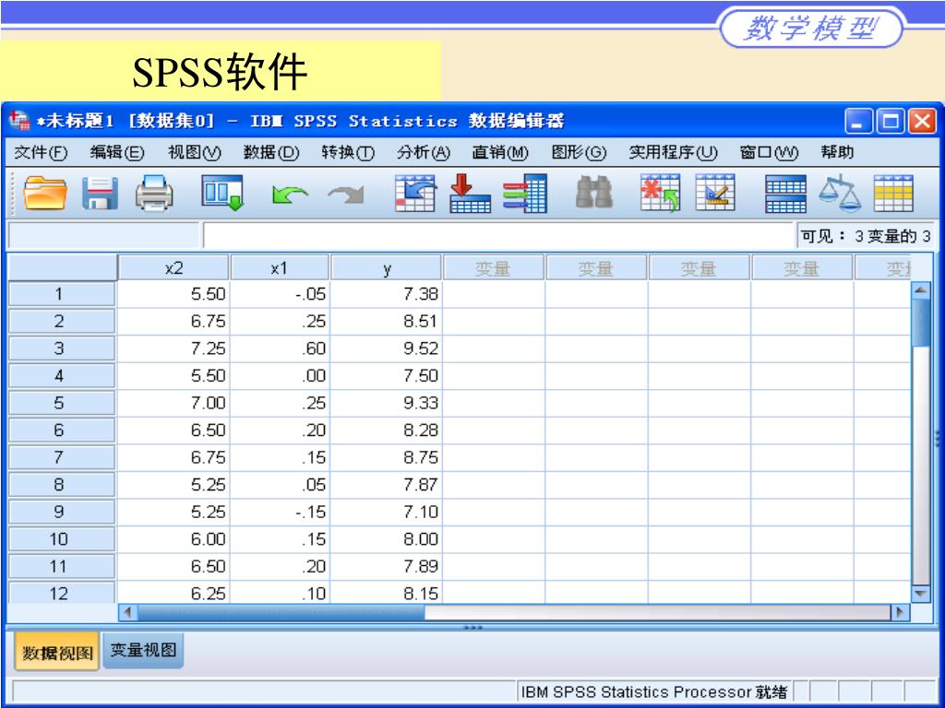Screen dimensions: 945x708
Task: Switch to the 数据视图 tab
Action: click(x=57, y=652)
